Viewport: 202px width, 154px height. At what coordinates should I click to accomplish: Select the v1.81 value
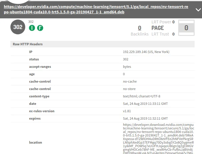127,111
